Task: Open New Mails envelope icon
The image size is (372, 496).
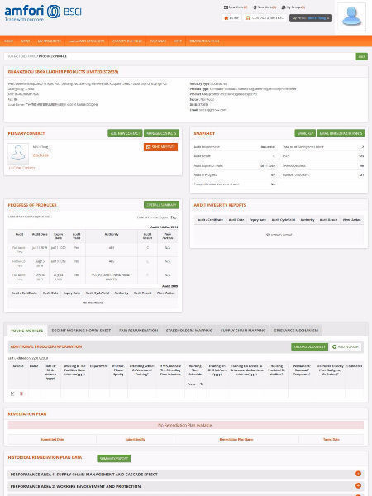Action: (226, 7)
